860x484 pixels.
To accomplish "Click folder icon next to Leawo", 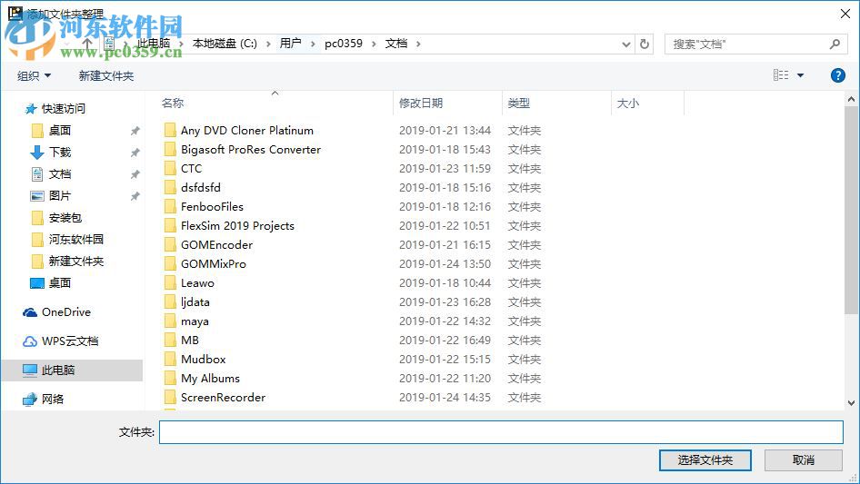I will [x=170, y=283].
